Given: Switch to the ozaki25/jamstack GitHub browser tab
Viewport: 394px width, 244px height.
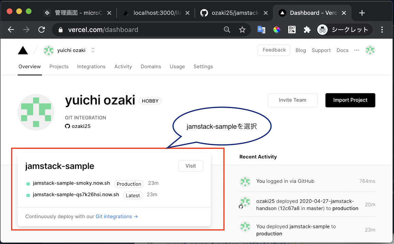Looking at the screenshot, I should [x=234, y=13].
